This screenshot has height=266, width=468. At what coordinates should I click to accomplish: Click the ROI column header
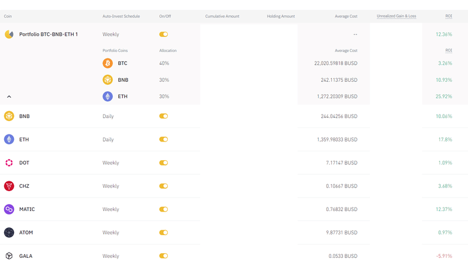[448, 16]
